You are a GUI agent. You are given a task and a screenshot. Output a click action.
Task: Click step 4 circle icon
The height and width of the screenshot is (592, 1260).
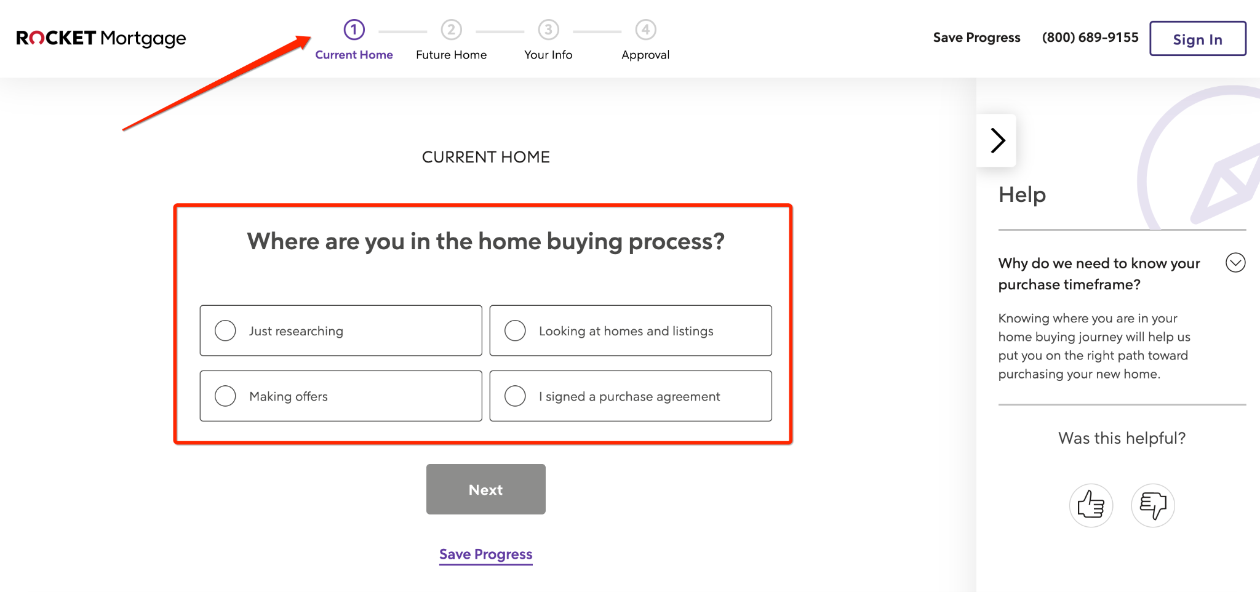pos(645,30)
